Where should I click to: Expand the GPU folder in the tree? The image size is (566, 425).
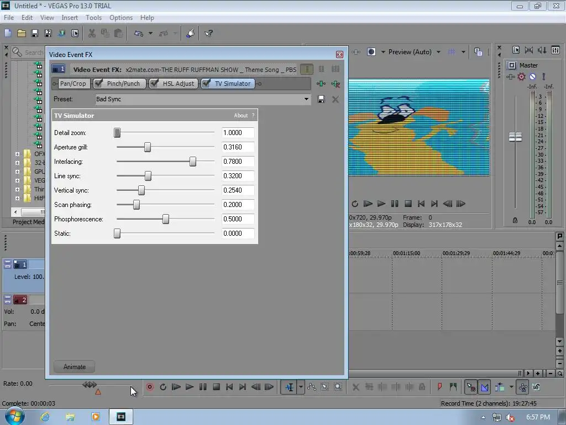tap(17, 172)
